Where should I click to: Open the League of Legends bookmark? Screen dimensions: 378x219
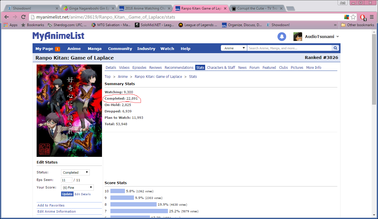(198, 25)
